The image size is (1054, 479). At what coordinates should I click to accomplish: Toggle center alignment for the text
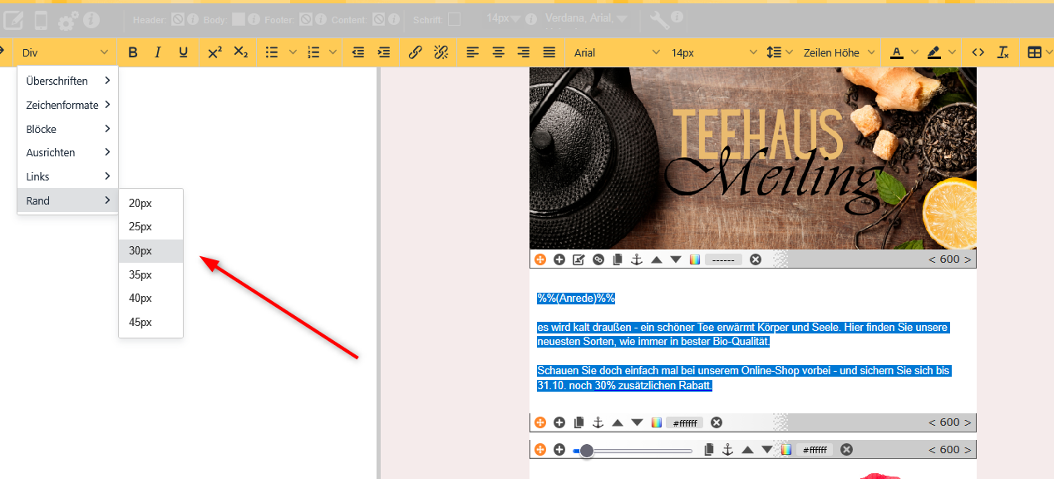pyautogui.click(x=498, y=52)
